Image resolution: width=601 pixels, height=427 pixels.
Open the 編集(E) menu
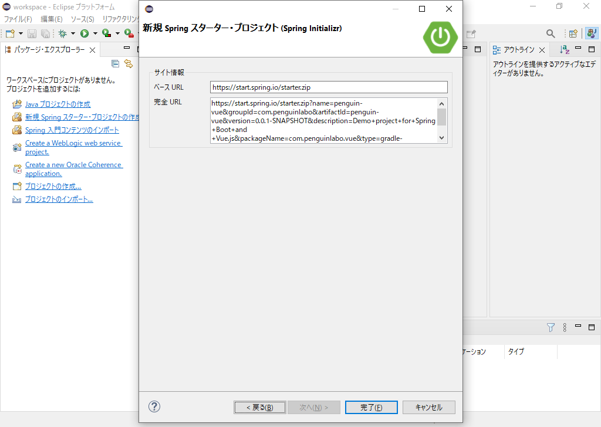[52, 19]
